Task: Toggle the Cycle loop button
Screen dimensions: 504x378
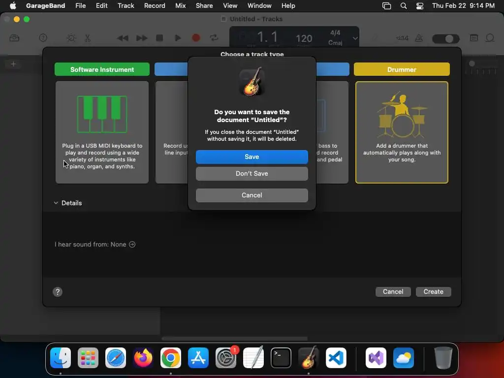Action: tap(214, 38)
